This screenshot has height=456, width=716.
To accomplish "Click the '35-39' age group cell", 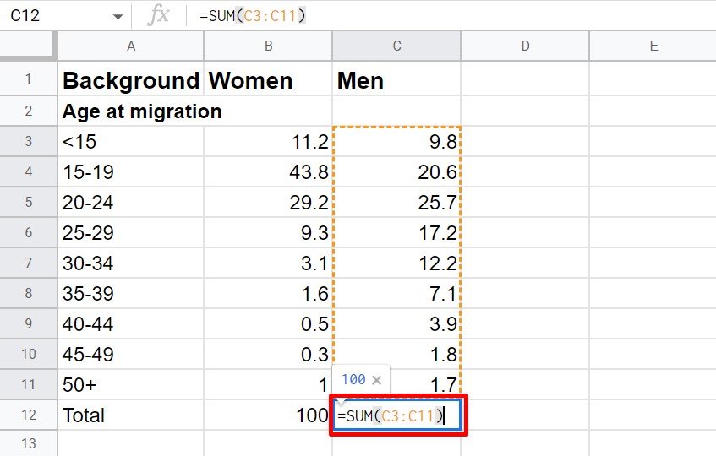I will pos(130,293).
